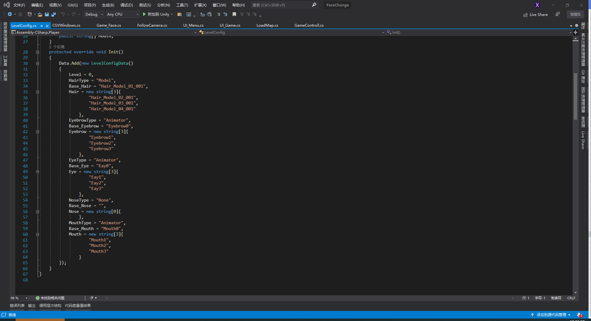The image size is (591, 321).
Task: Open the 代码度量值结果 panel tab
Action: click(x=78, y=306)
